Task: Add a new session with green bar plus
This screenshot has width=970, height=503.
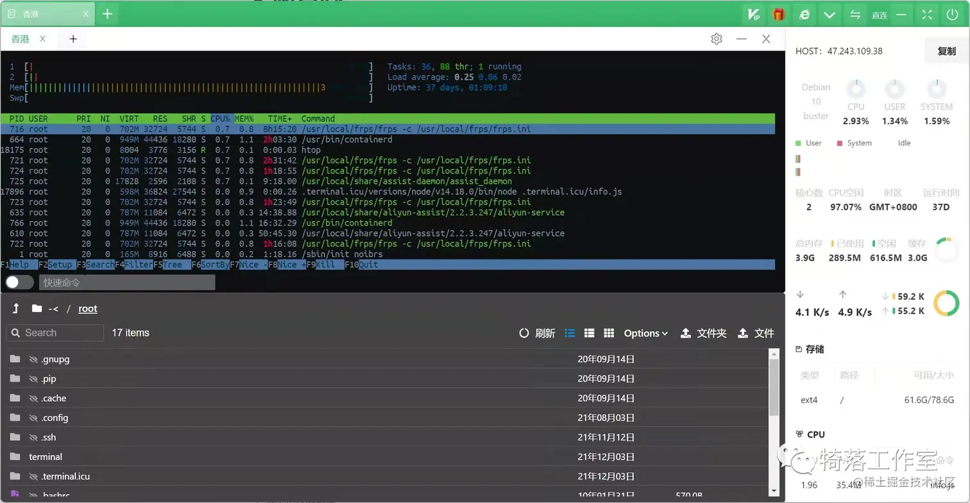Action: click(107, 14)
